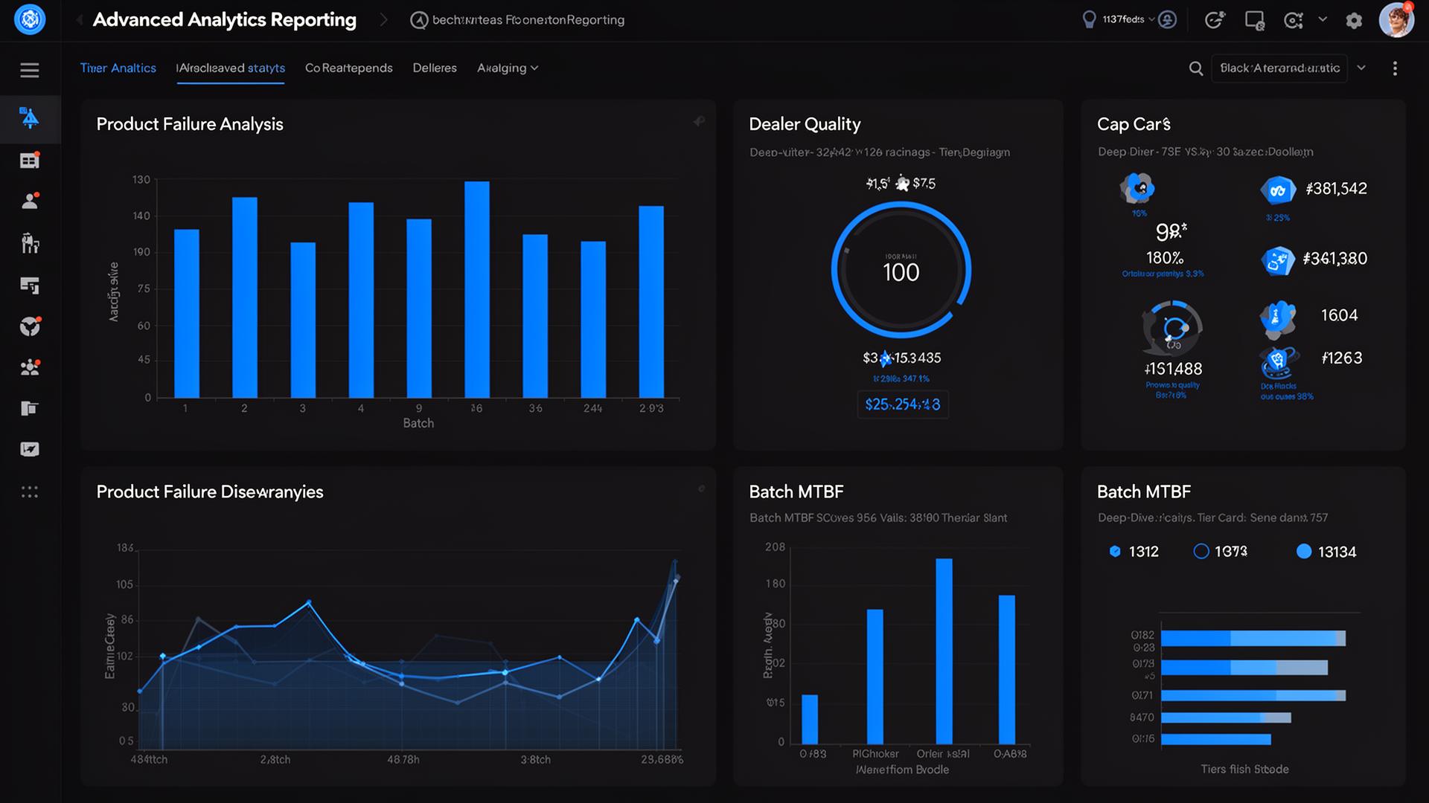This screenshot has width=1429, height=803.
Task: Click the pin icon on Product Failure Analysis
Action: [699, 120]
